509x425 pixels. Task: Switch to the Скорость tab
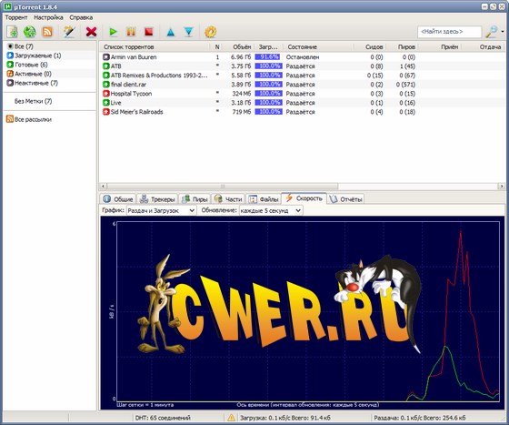[304, 198]
